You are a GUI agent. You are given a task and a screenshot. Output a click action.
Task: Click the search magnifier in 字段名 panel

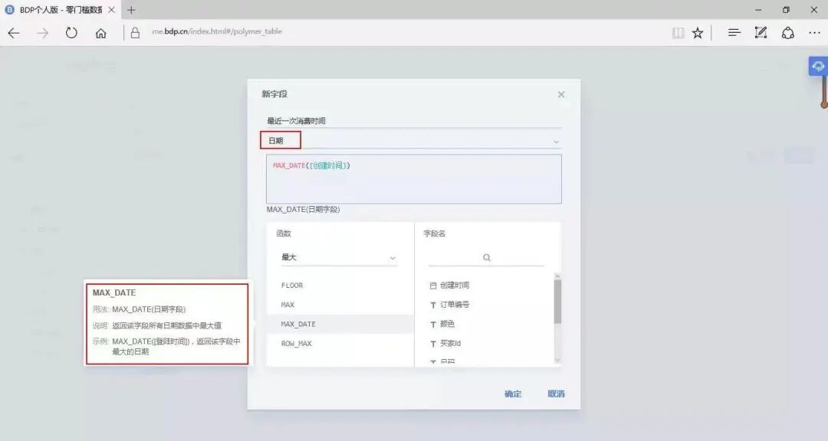click(485, 257)
